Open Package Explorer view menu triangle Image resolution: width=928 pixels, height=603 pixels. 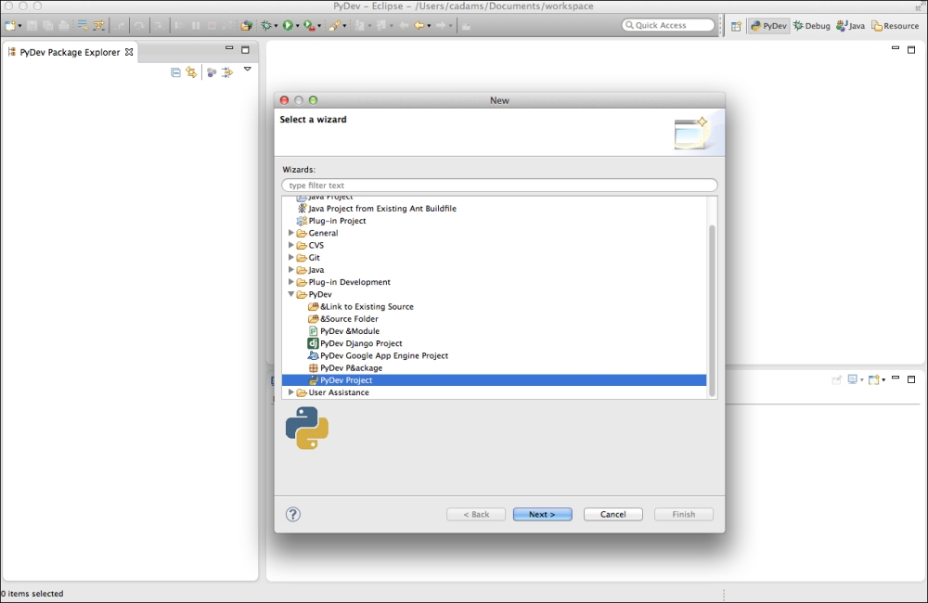pos(248,70)
